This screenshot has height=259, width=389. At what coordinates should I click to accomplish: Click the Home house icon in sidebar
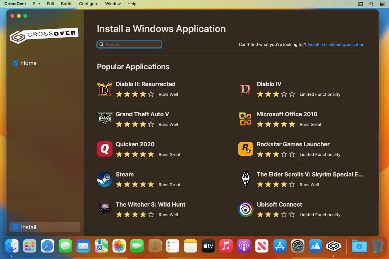[15, 63]
